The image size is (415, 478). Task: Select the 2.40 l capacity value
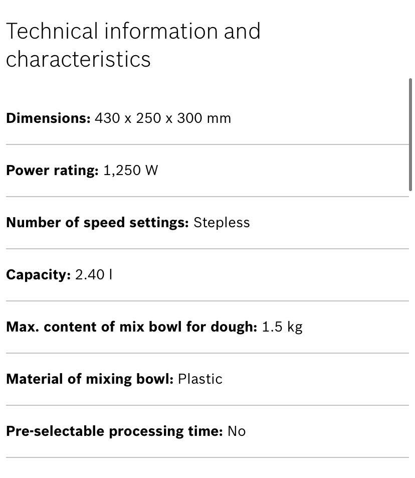point(94,275)
